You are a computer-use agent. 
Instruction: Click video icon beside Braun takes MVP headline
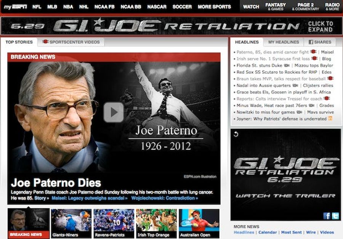pos(330,78)
